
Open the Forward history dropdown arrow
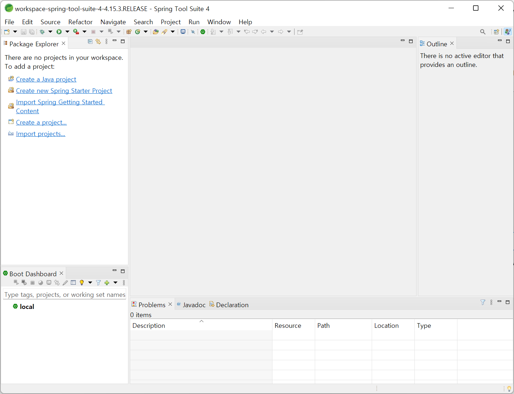pyautogui.click(x=289, y=32)
